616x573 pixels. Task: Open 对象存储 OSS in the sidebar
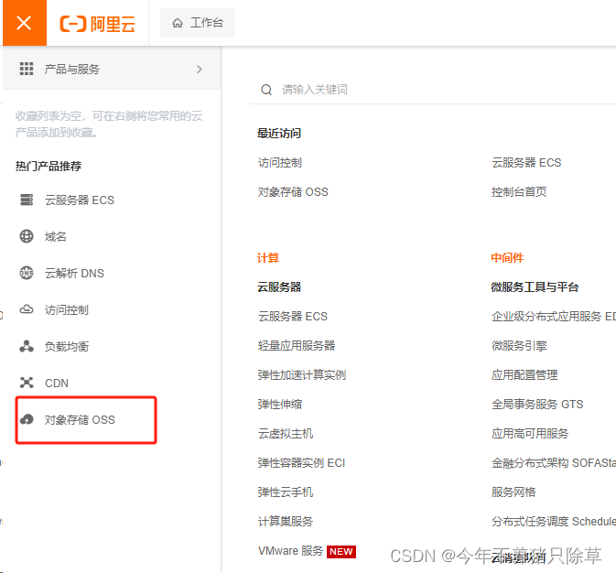click(80, 420)
